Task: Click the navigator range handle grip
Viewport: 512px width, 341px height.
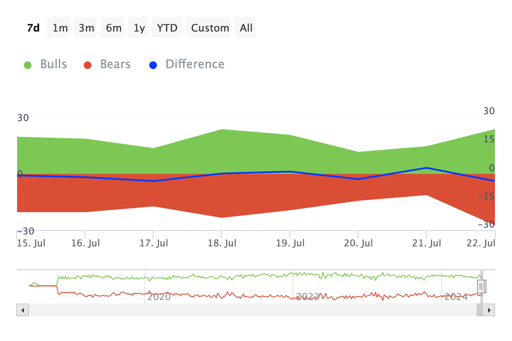Action: [481, 286]
